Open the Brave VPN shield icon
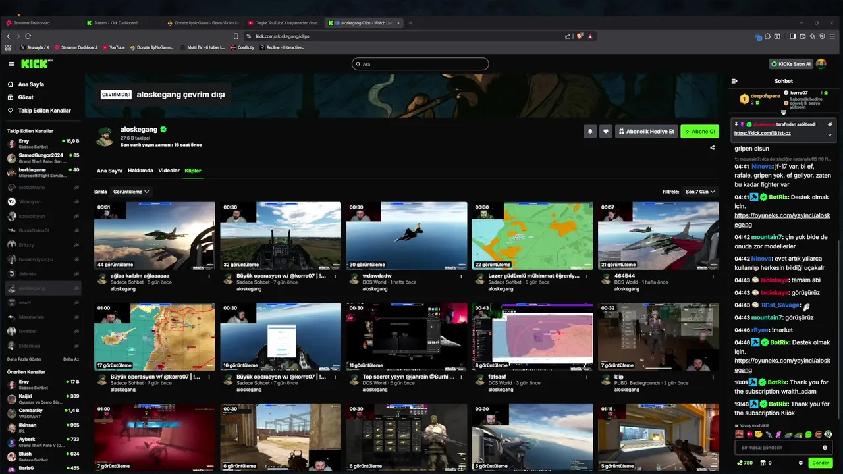The width and height of the screenshot is (843, 474). [x=823, y=36]
